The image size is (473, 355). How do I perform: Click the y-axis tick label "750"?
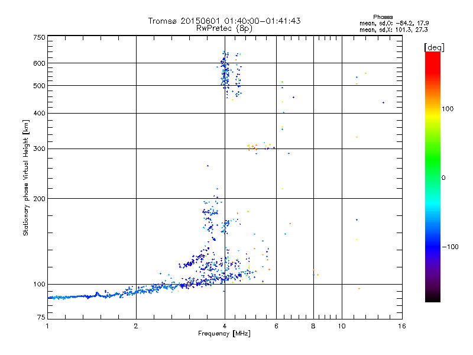coord(39,37)
